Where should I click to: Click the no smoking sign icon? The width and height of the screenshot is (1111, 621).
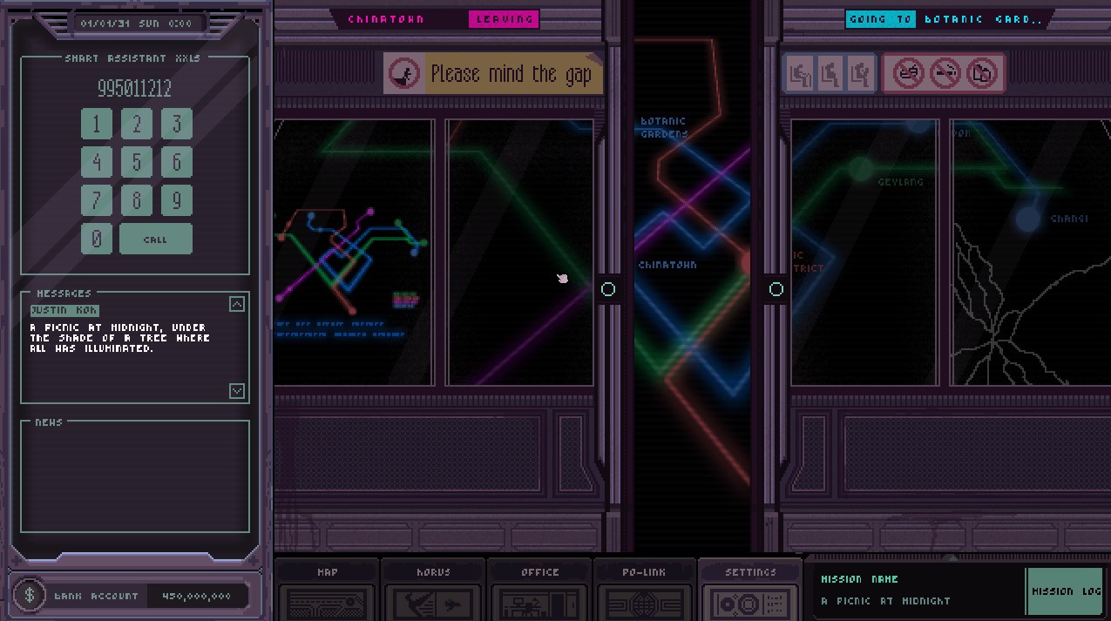[x=945, y=73]
